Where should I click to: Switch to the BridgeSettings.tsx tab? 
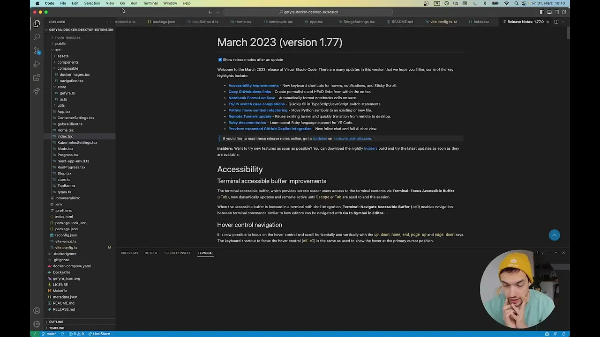pos(359,22)
